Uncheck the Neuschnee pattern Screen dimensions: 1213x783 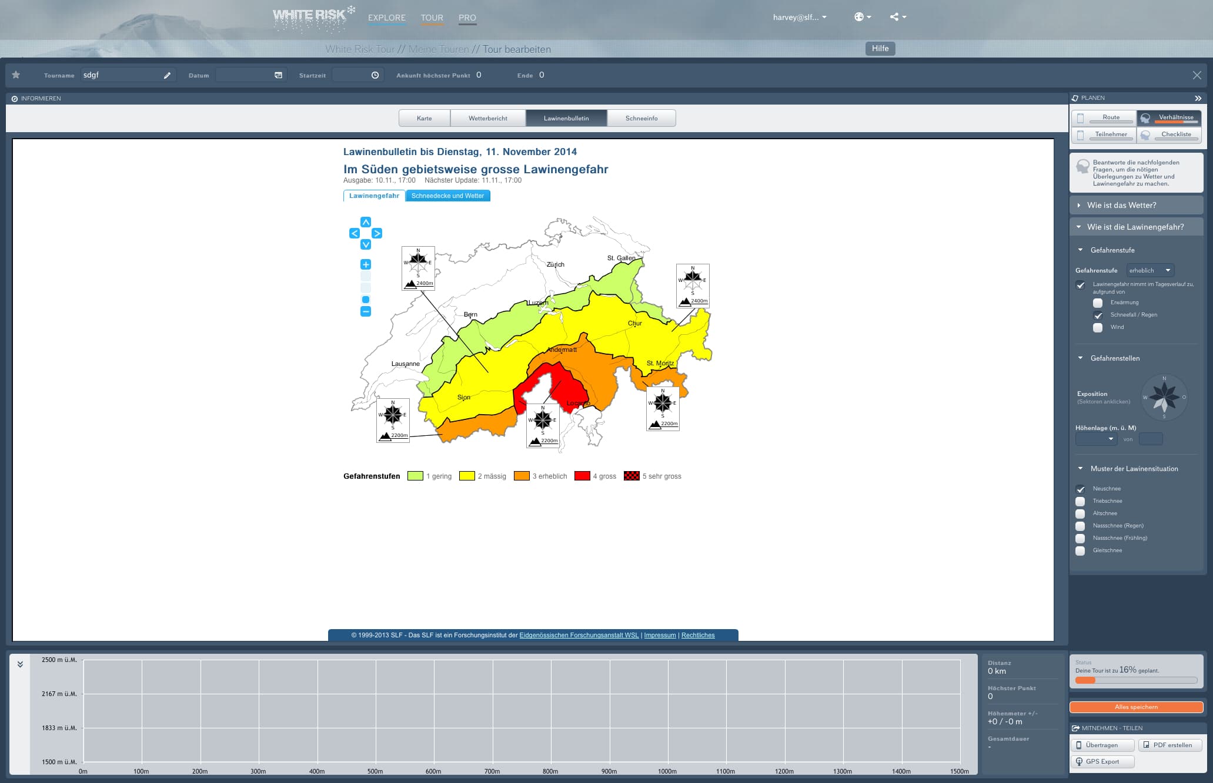(1080, 489)
